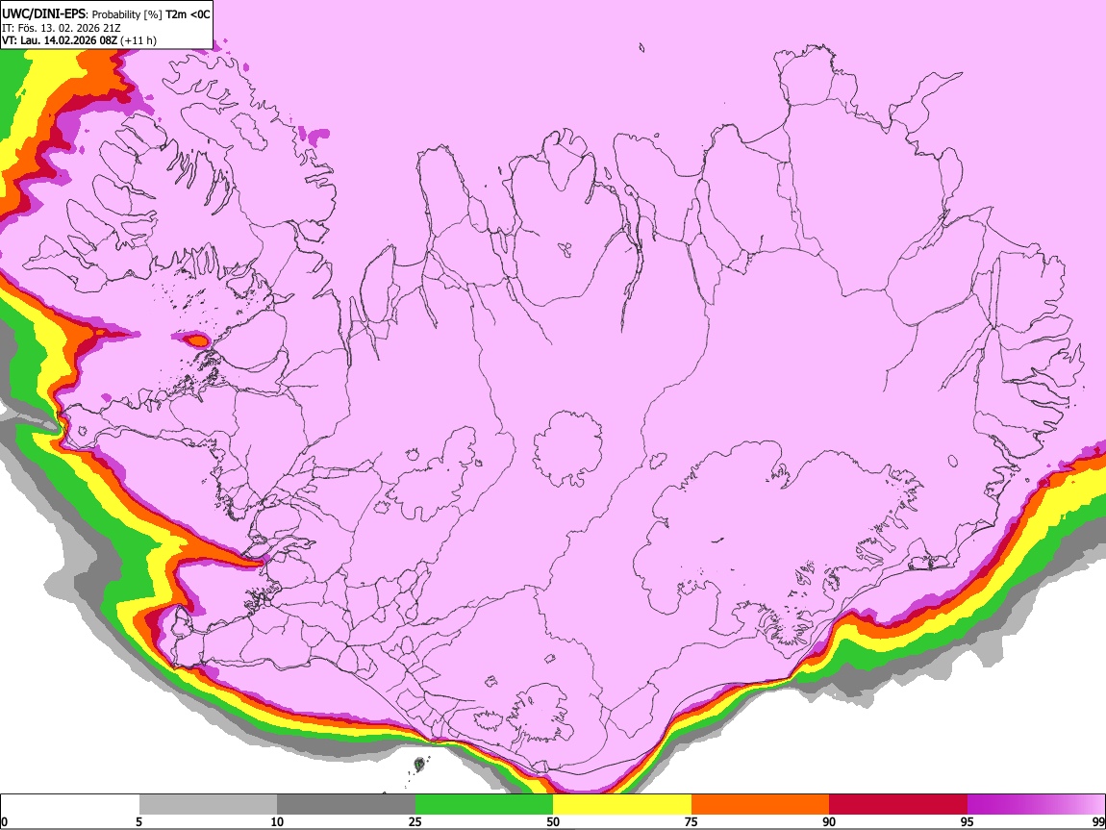Click the legend label '25'
This screenshot has width=1106, height=830.
point(415,822)
